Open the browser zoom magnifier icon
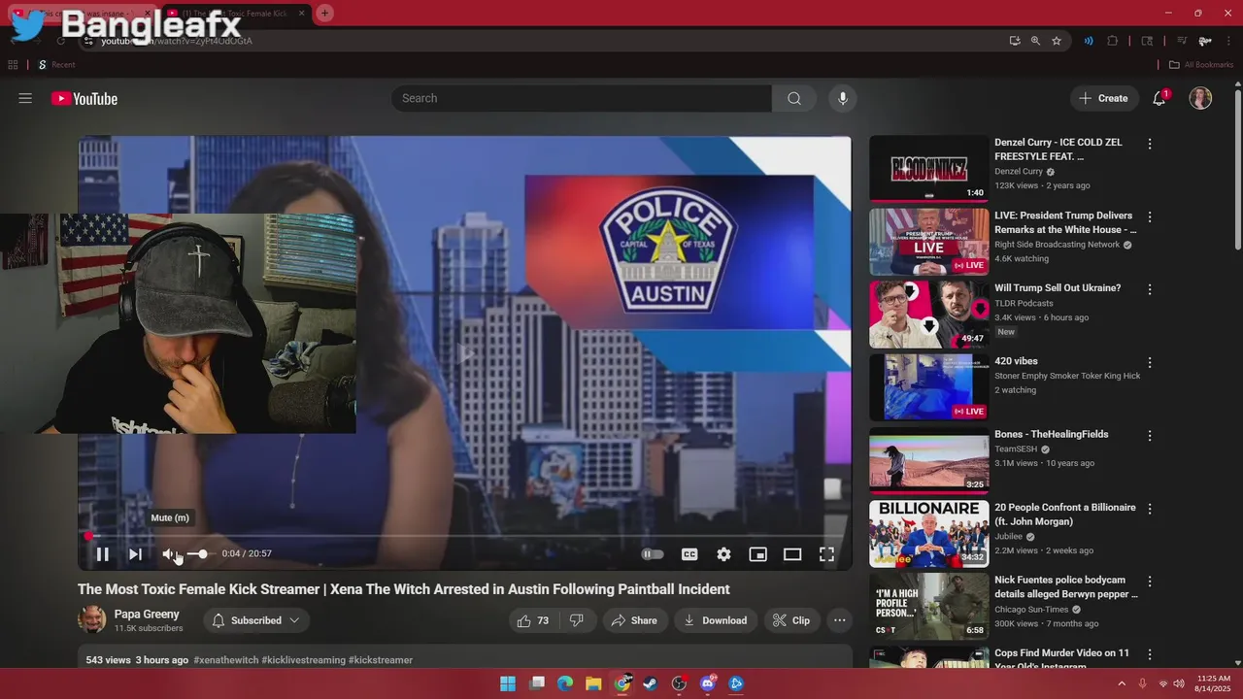The height and width of the screenshot is (699, 1243). coord(1035,41)
